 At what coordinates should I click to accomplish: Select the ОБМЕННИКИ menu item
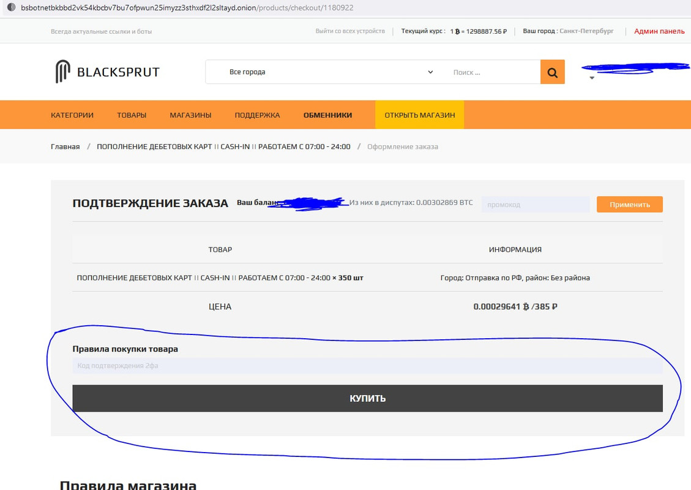[327, 115]
